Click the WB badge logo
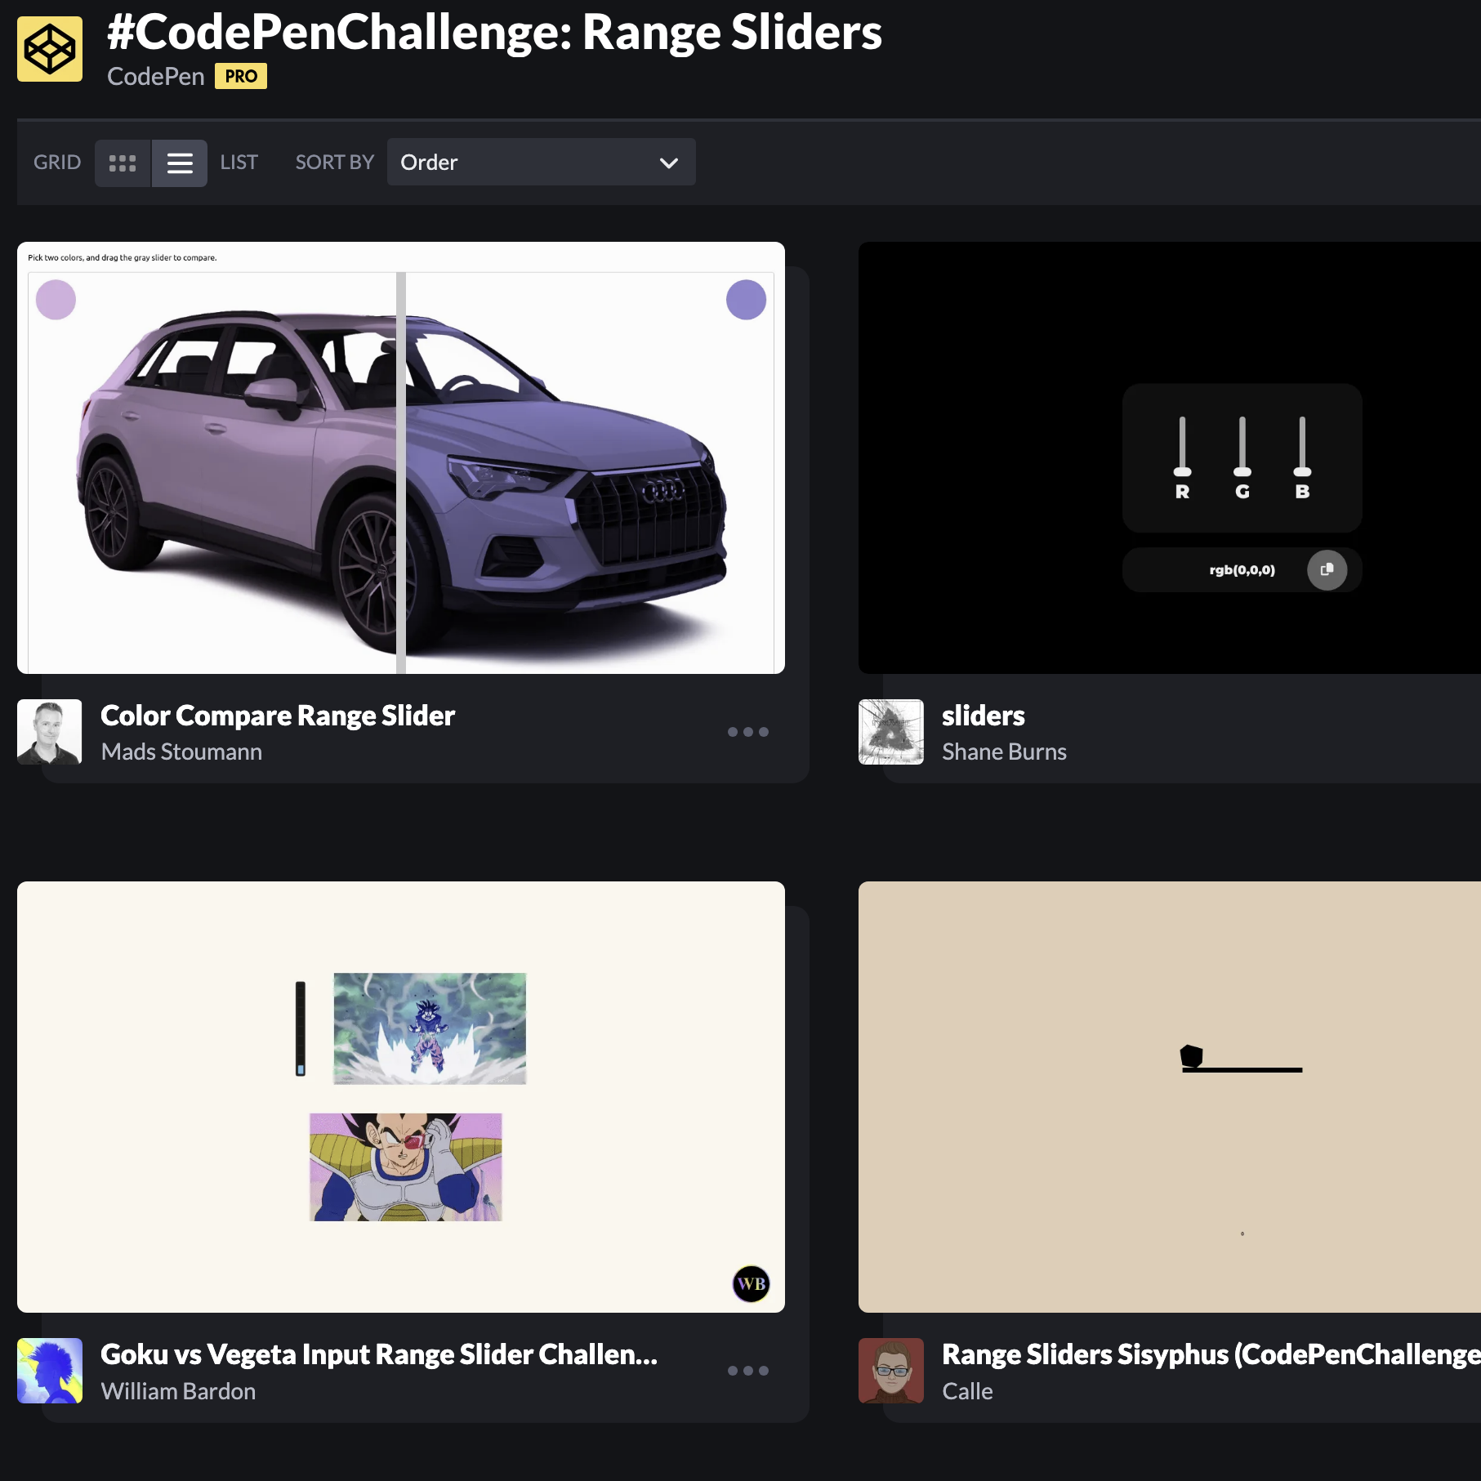Screen dimensions: 1481x1481 pyautogui.click(x=752, y=1284)
